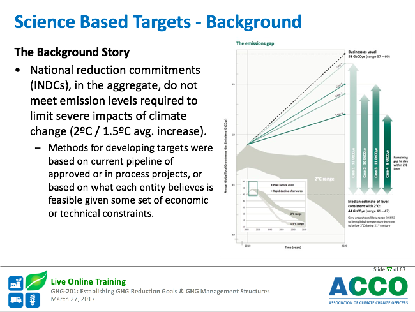The image size is (415, 312).
Task: Click 'Live Online Training' footer text
Action: pos(88,281)
